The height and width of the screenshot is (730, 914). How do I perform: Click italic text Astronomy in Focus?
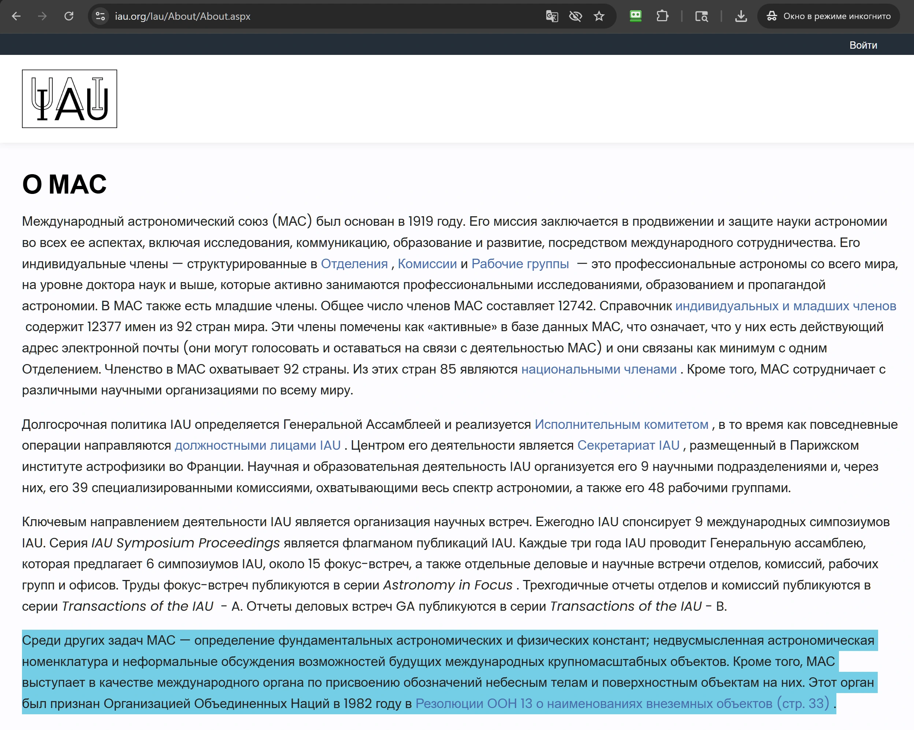448,585
